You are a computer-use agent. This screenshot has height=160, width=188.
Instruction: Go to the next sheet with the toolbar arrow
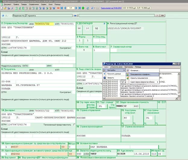[x=76, y=8]
